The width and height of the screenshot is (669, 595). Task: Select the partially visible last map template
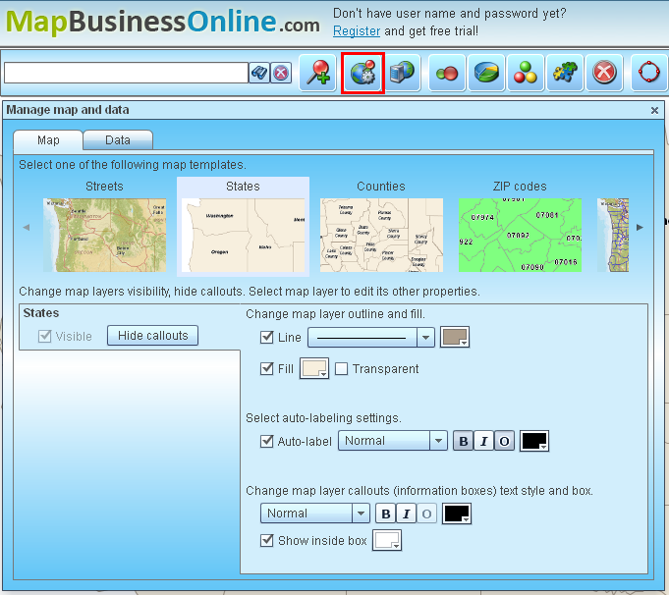click(x=613, y=235)
